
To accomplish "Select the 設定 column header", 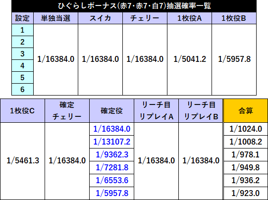I will 22,18.
